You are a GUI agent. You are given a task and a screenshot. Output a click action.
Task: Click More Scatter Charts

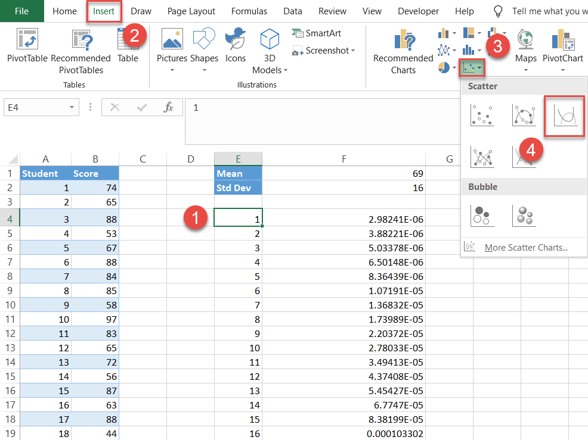526,247
